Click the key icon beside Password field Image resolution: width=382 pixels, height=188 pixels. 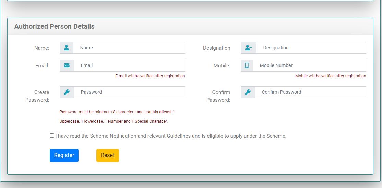click(x=67, y=92)
